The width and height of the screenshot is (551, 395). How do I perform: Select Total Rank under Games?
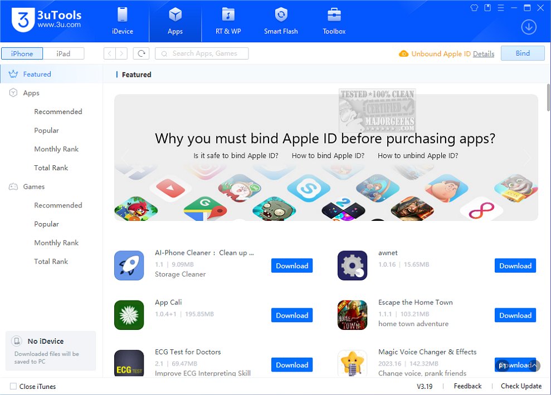tap(51, 261)
